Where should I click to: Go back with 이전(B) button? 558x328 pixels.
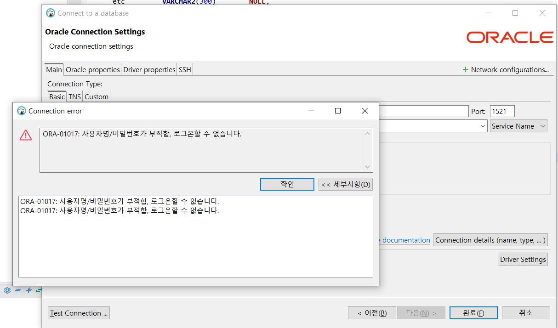point(372,313)
